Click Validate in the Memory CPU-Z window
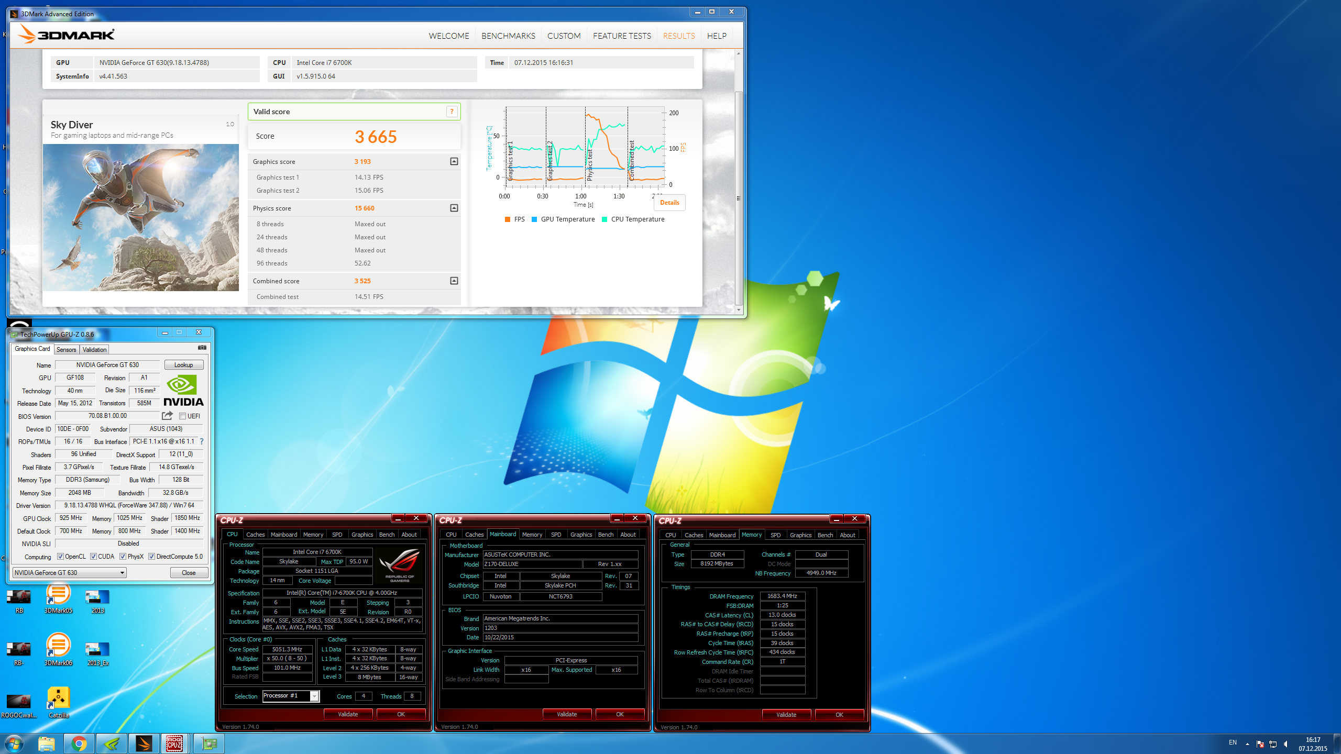This screenshot has height=754, width=1341. [x=786, y=715]
